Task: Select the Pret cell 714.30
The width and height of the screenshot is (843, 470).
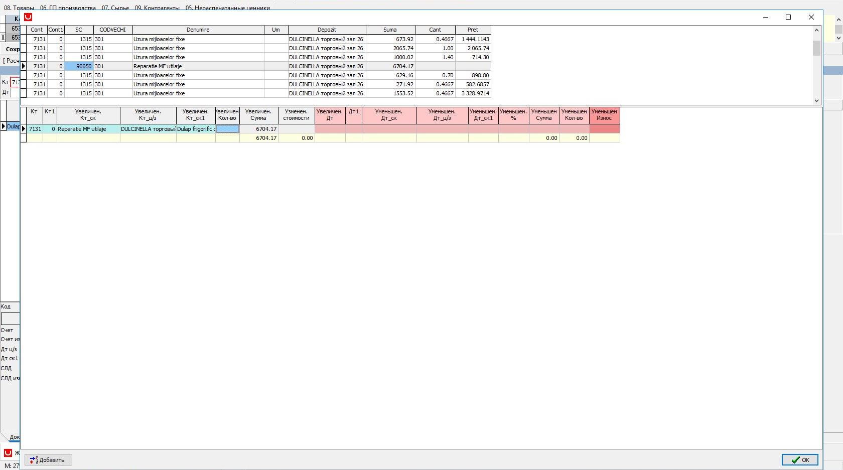Action: coord(473,57)
